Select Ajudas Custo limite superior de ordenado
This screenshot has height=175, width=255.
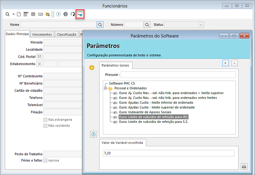click(x=157, y=108)
